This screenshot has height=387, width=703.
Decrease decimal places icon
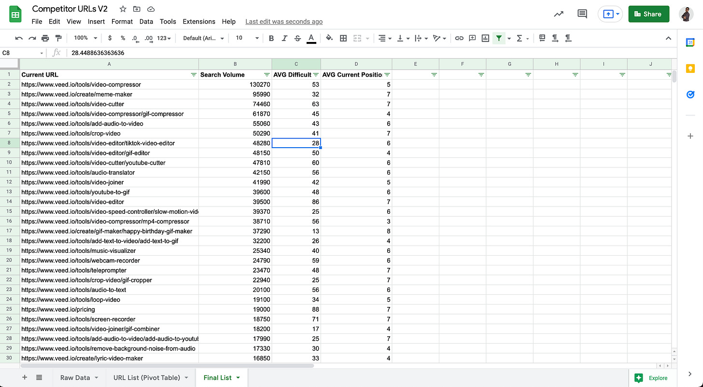point(135,38)
